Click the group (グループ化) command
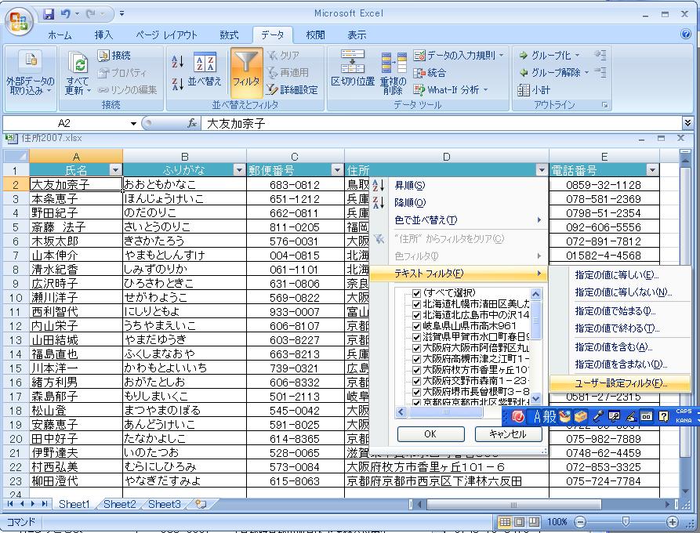The width and height of the screenshot is (700, 533). (x=549, y=56)
